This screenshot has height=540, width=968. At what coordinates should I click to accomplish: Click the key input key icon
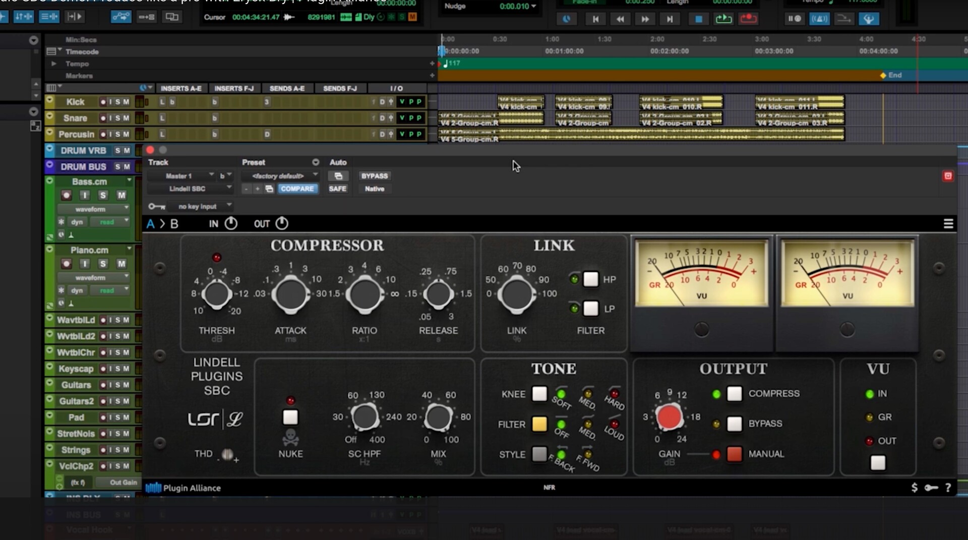157,206
